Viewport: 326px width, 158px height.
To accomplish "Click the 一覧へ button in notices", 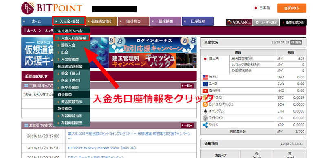I will click(x=187, y=85).
